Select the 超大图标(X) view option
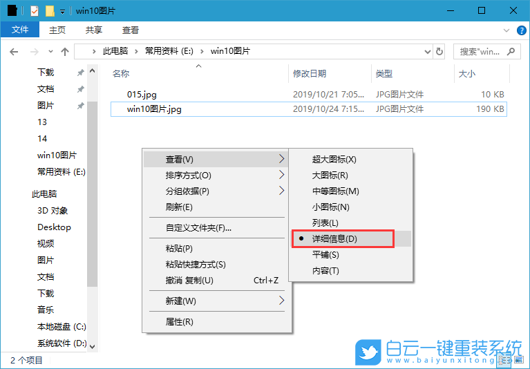This screenshot has height=369, width=530. 351,159
